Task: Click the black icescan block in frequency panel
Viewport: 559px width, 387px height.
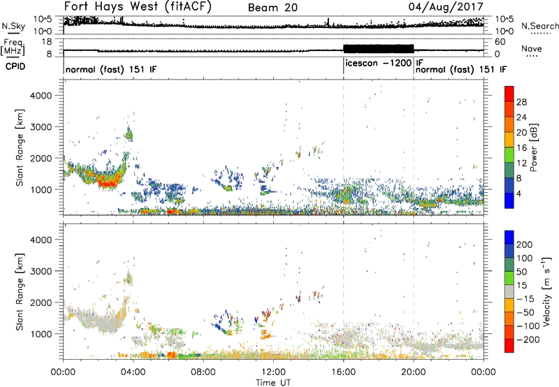Action: 378,48
